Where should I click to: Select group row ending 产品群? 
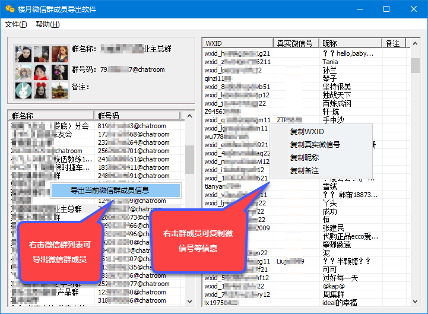97,292
